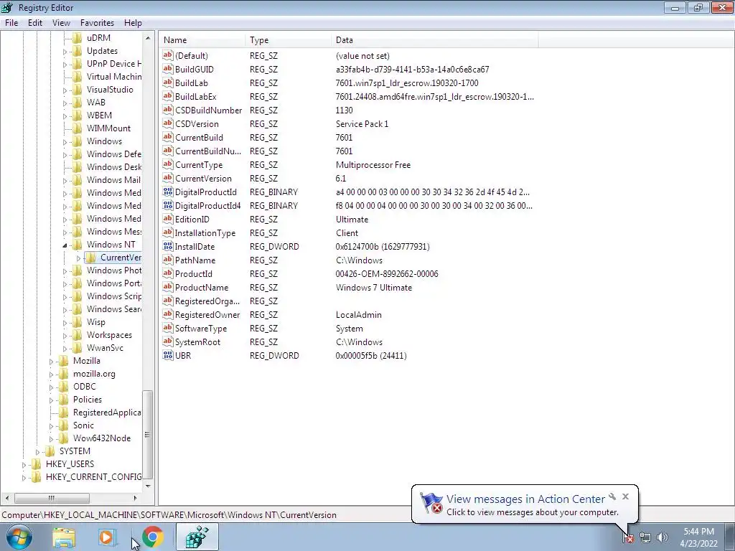Viewport: 735px width, 551px height.
Task: Click the Action Center flag tray icon
Action: pyautogui.click(x=628, y=537)
